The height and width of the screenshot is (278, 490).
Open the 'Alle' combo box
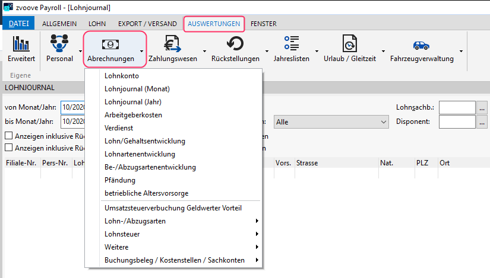(330, 122)
